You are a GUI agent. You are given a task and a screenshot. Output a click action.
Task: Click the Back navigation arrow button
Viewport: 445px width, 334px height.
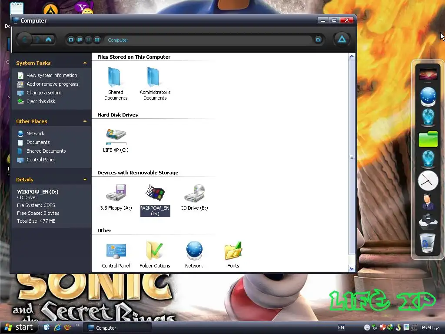click(25, 40)
